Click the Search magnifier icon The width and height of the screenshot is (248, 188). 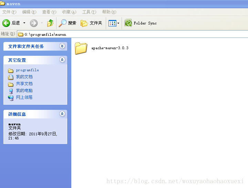(x=62, y=23)
